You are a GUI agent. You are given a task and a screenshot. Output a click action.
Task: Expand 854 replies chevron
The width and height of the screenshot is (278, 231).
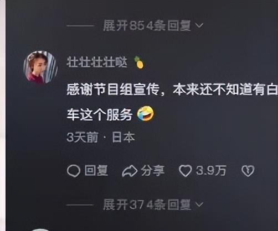(x=199, y=25)
